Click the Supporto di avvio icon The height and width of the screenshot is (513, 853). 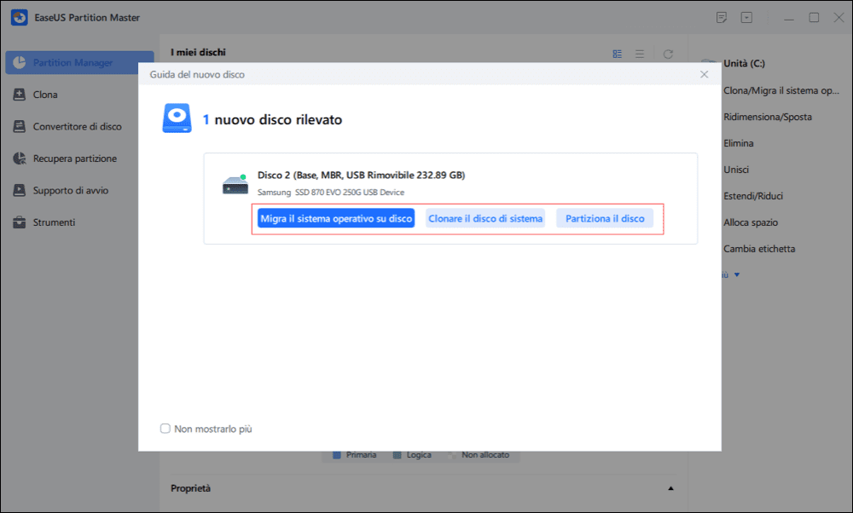coord(20,190)
